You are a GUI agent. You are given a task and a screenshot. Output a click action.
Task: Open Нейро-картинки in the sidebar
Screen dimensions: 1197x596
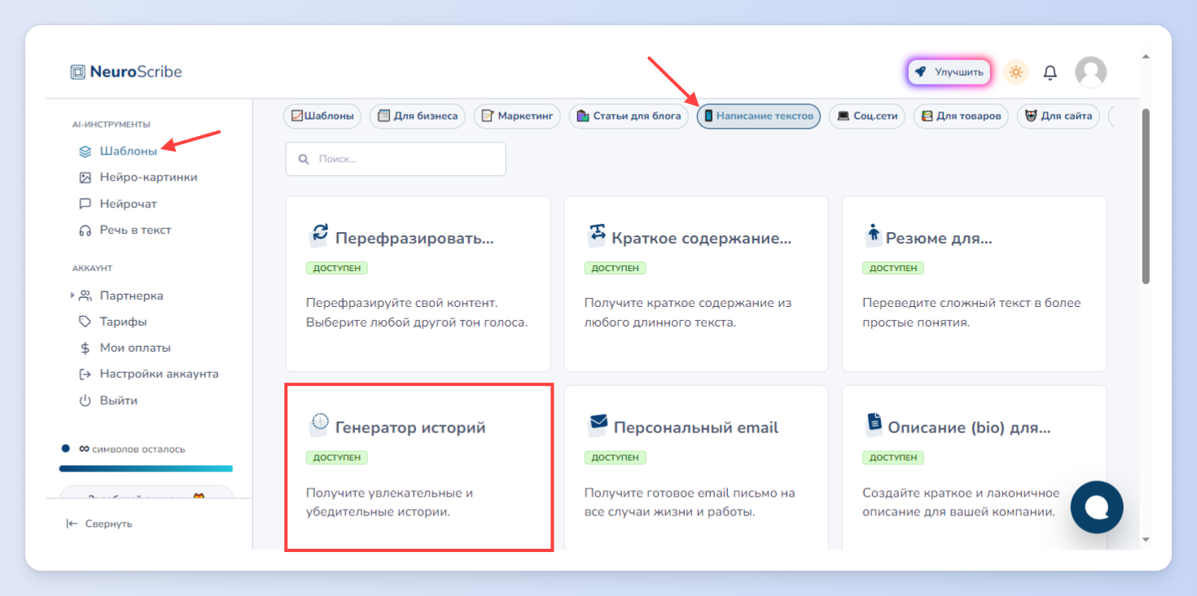click(148, 177)
